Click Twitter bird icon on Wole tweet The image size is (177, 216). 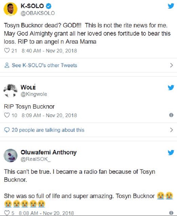pyautogui.click(x=171, y=88)
